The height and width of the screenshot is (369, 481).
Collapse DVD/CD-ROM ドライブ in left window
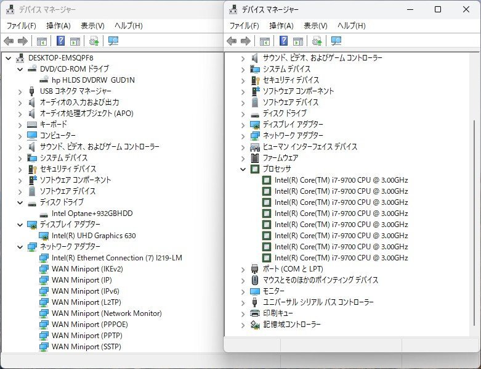pos(20,69)
